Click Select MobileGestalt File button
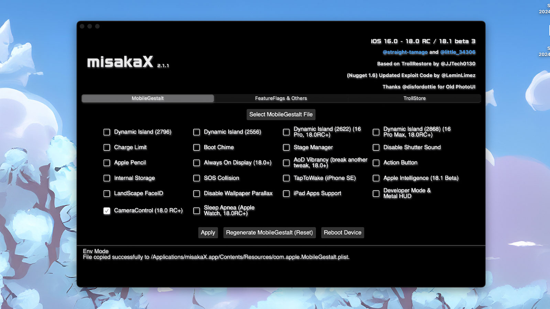The image size is (550, 309). tap(281, 114)
